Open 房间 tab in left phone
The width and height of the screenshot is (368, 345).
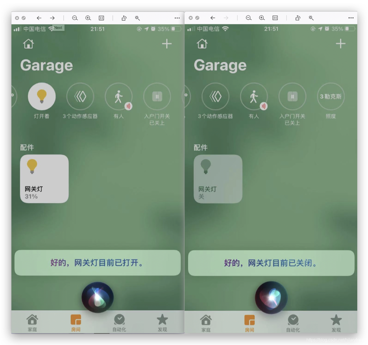pos(76,323)
